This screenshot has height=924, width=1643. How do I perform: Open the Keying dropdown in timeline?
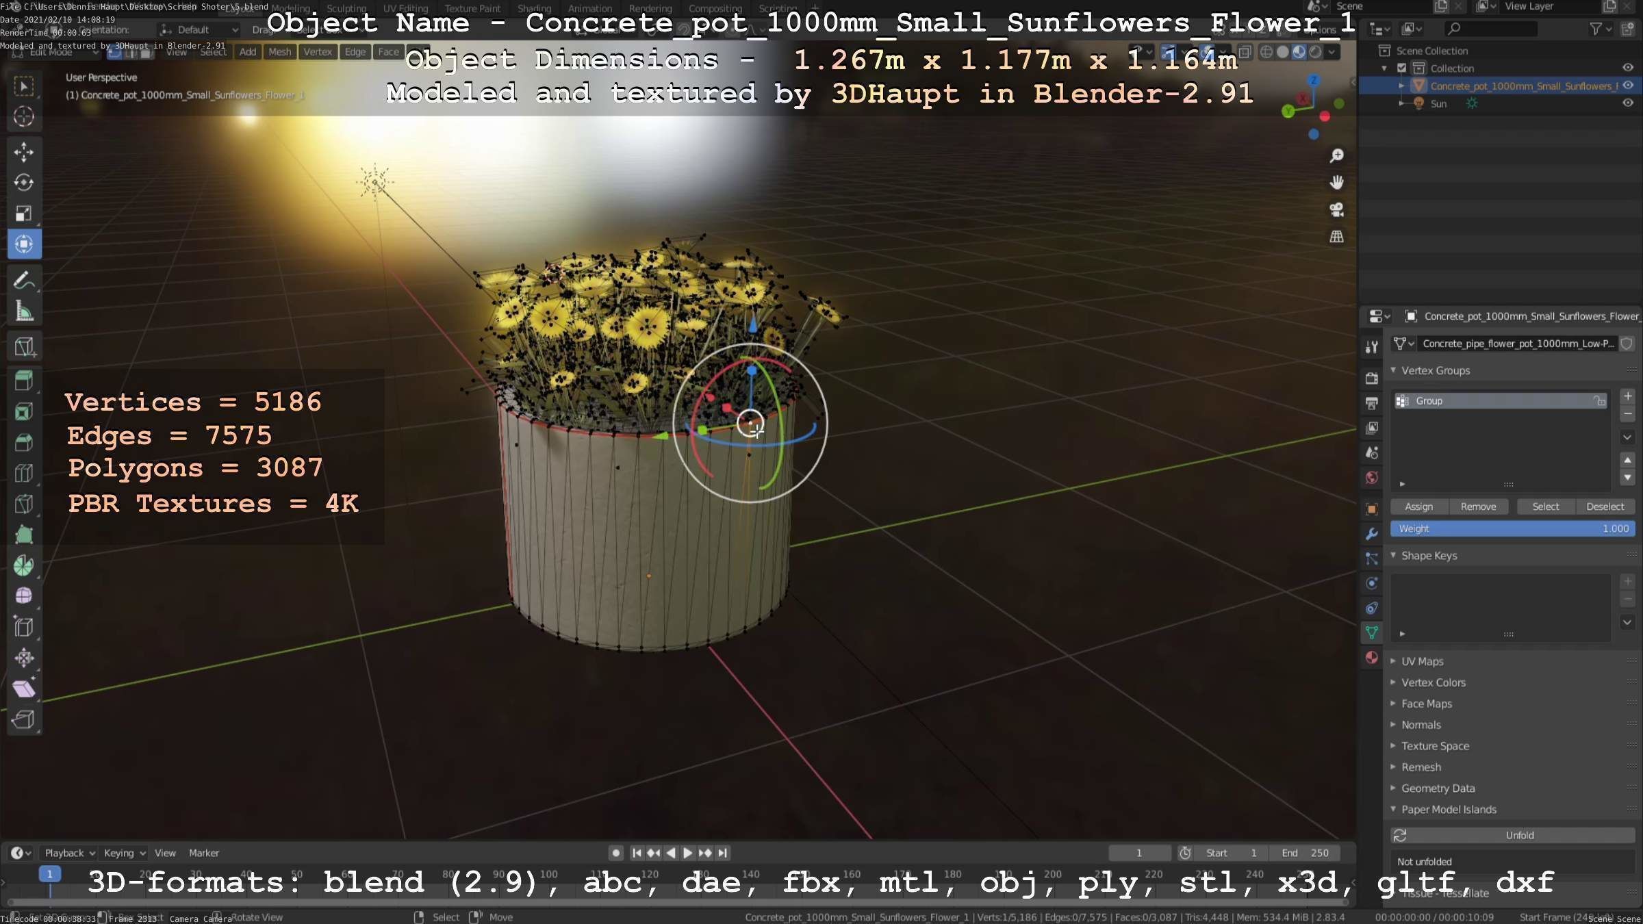click(x=124, y=853)
